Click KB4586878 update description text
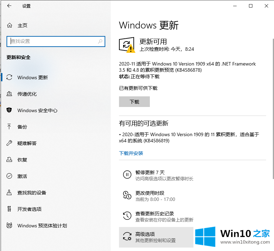274x251 pixels. [187, 67]
